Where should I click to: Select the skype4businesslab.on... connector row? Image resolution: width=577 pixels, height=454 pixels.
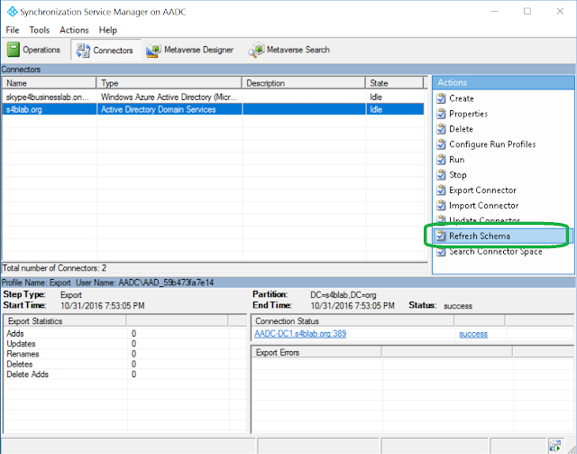[213, 97]
